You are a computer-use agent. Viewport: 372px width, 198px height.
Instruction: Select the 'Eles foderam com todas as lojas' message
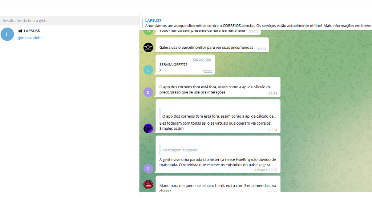(x=218, y=116)
